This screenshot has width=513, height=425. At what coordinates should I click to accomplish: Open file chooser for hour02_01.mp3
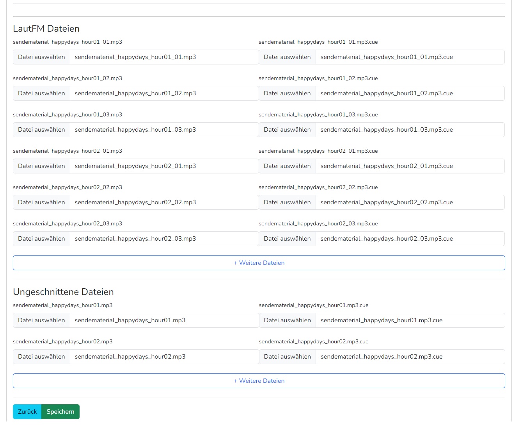point(41,166)
